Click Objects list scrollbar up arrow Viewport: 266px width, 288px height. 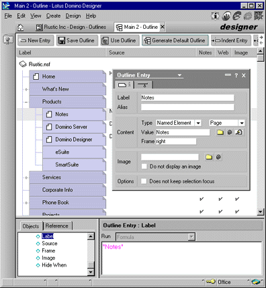tap(91, 236)
